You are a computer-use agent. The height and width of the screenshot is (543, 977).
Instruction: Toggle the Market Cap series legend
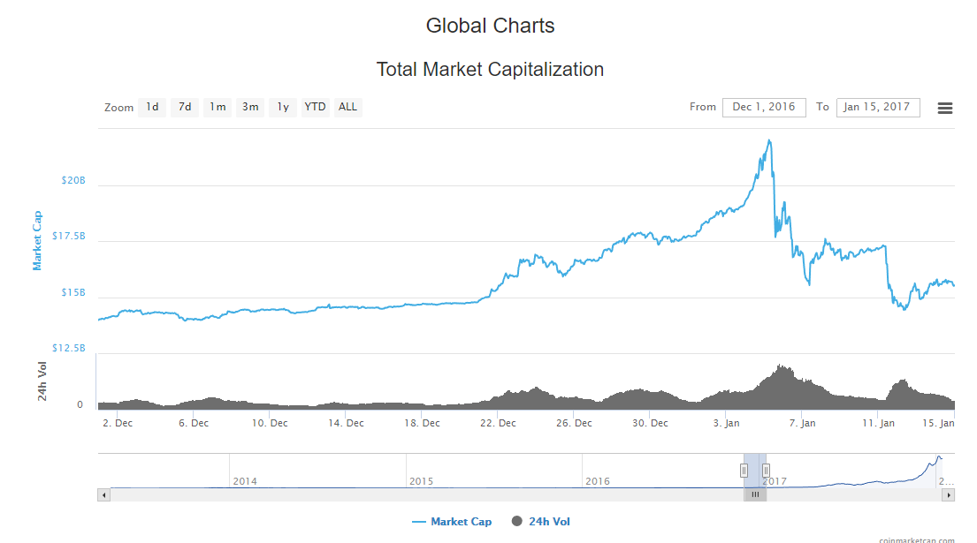(452, 522)
